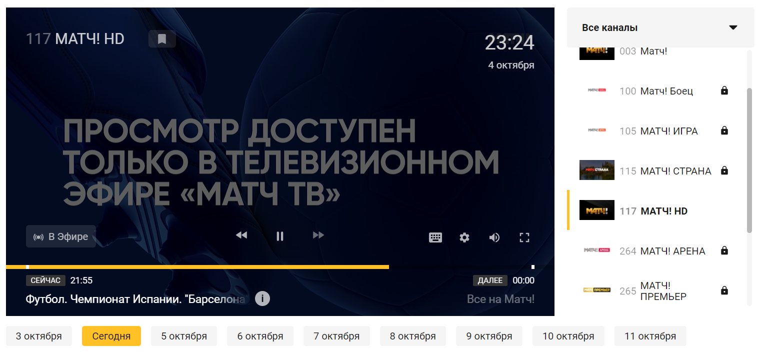Click the program end marker on timeline
The image size is (764, 356).
pos(533,267)
